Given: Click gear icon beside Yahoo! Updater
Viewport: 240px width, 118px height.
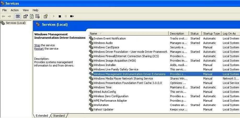Looking at the screenshot, I should point(91,109).
